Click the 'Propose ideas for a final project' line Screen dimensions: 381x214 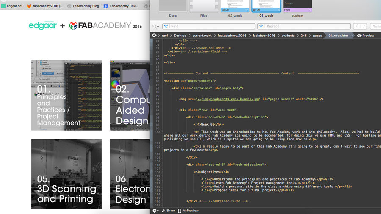click(x=247, y=190)
